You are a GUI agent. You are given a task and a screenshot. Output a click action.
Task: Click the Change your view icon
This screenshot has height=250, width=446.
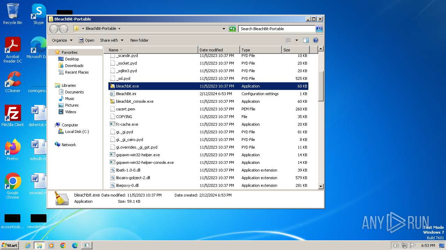point(288,40)
